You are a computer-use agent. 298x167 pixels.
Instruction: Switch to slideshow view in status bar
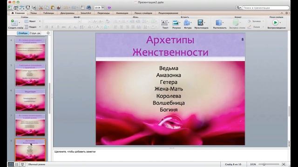pos(22,164)
